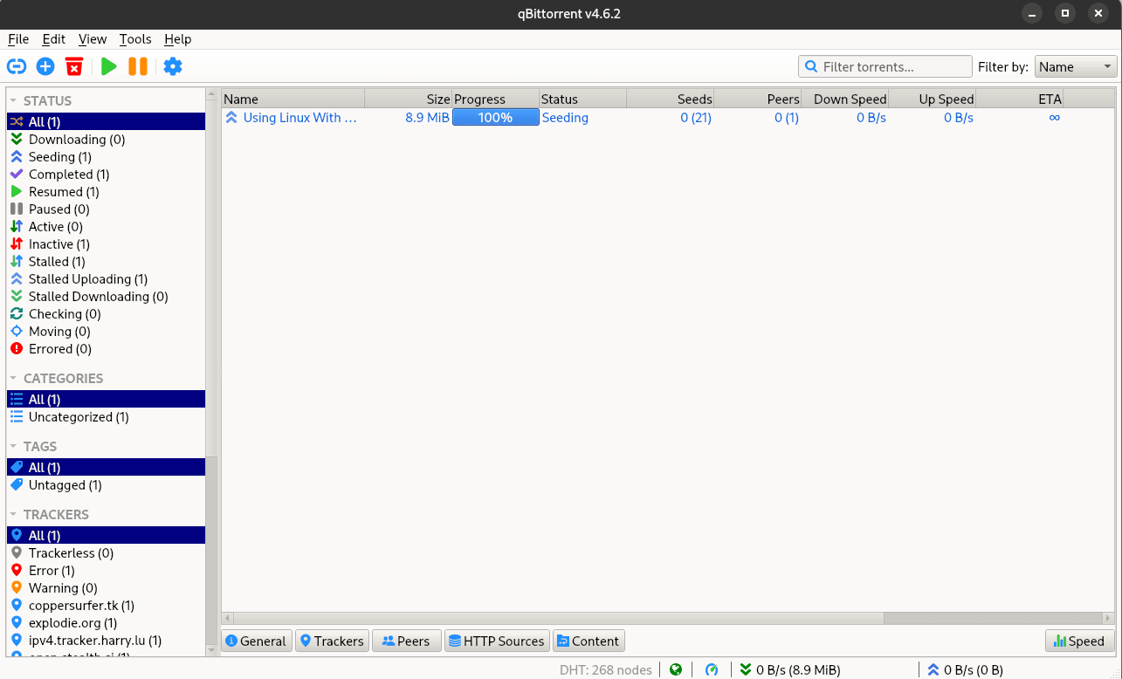This screenshot has width=1122, height=679.
Task: Open the Filter by Name dropdown
Action: pyautogui.click(x=1076, y=66)
